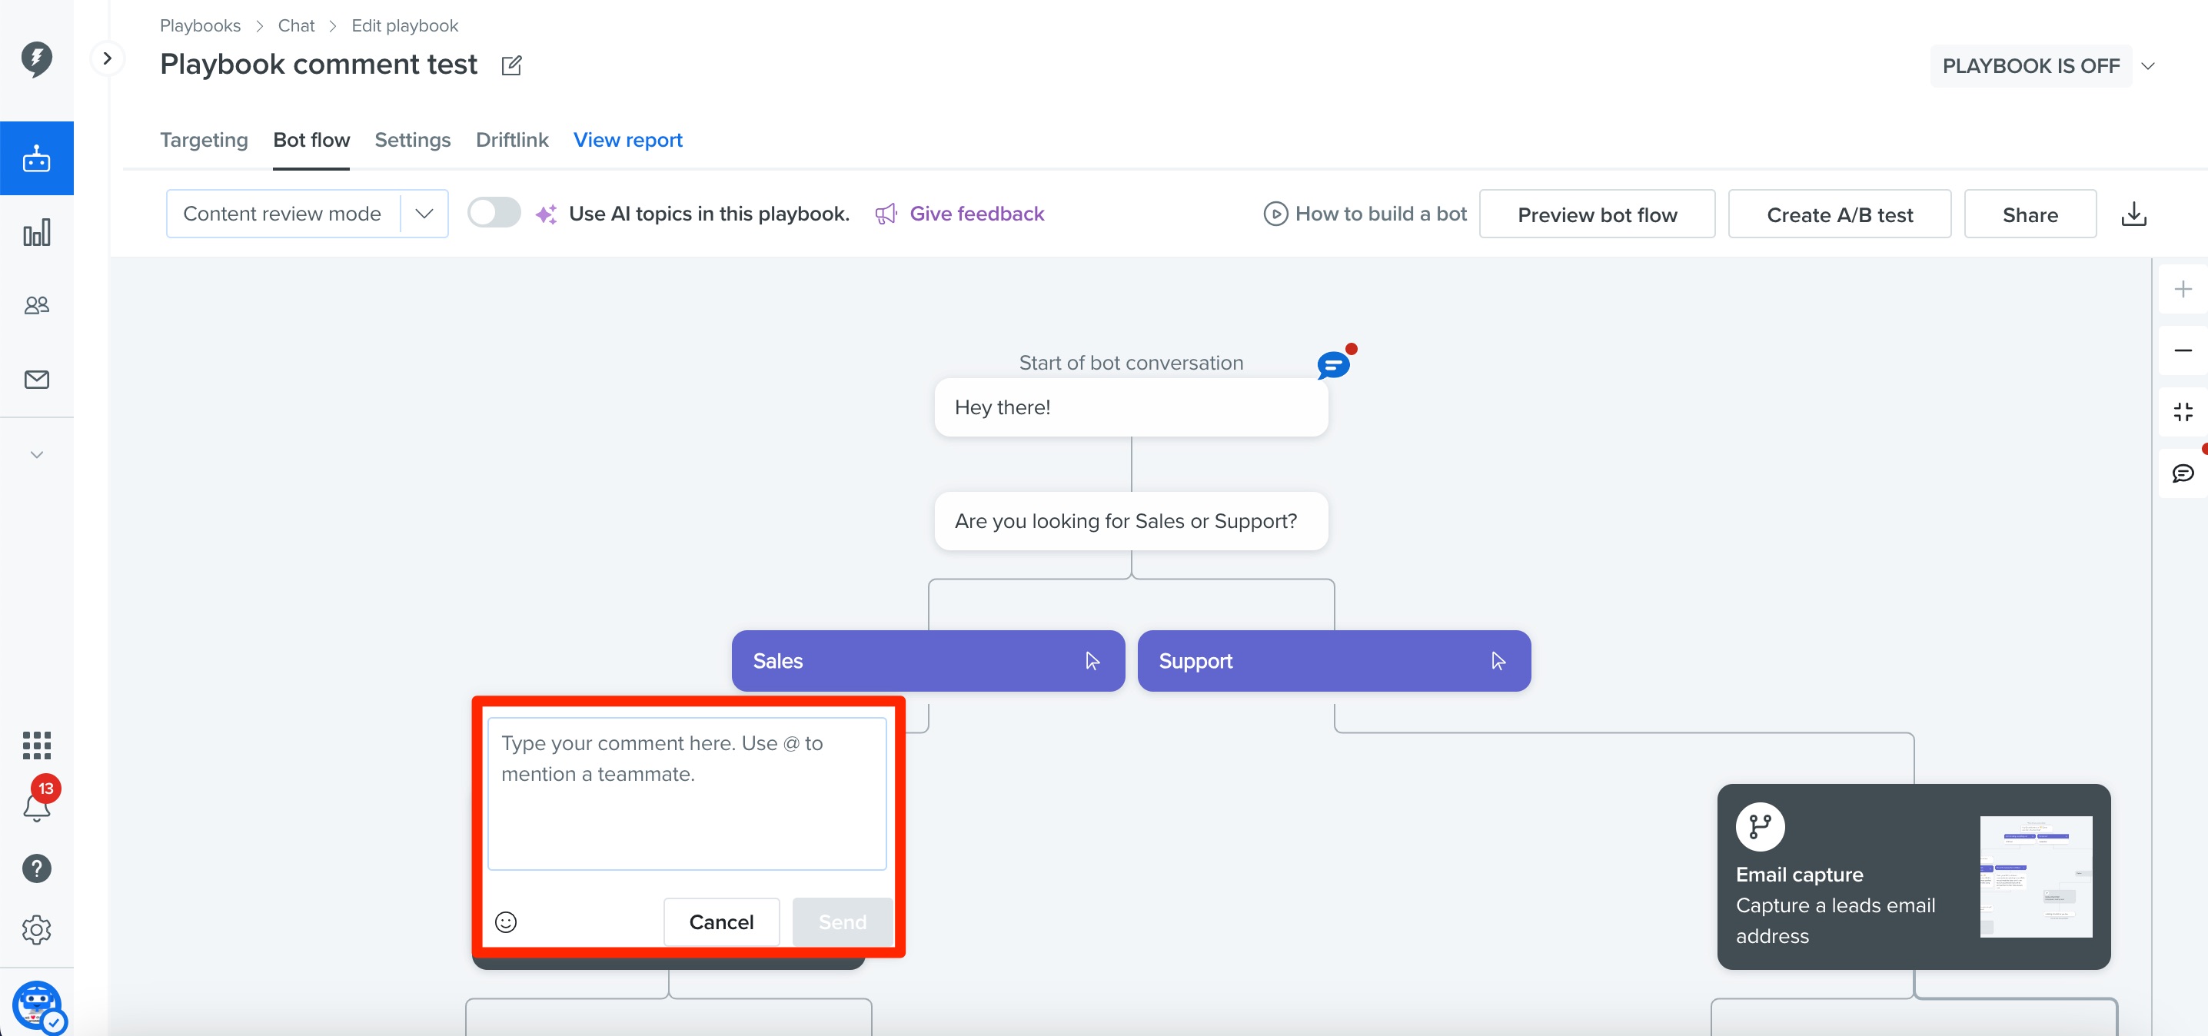2208x1036 pixels.
Task: Click the comment text input field
Action: tap(687, 793)
